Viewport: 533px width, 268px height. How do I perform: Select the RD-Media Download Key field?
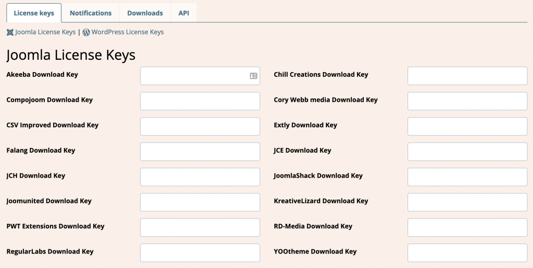467,227
